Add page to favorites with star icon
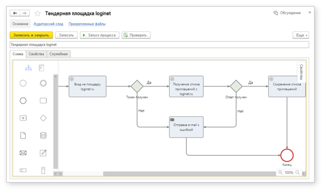Viewport: 324px width, 192px height. [37, 13]
